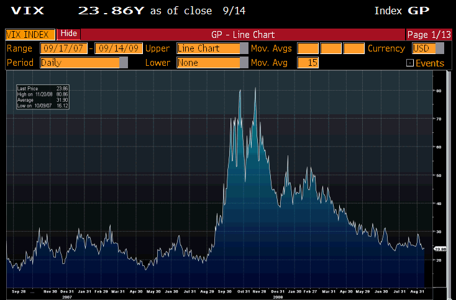
Task: Select the third Mov. Avgs input box
Action: (353, 48)
